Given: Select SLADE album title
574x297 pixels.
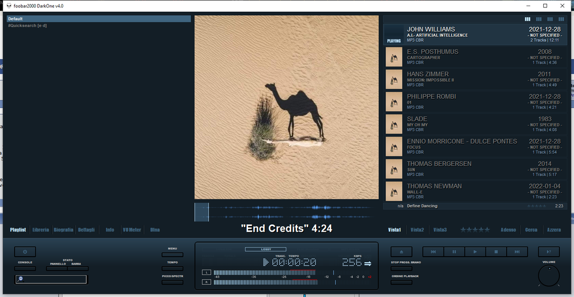Looking at the screenshot, I should click(417, 119).
